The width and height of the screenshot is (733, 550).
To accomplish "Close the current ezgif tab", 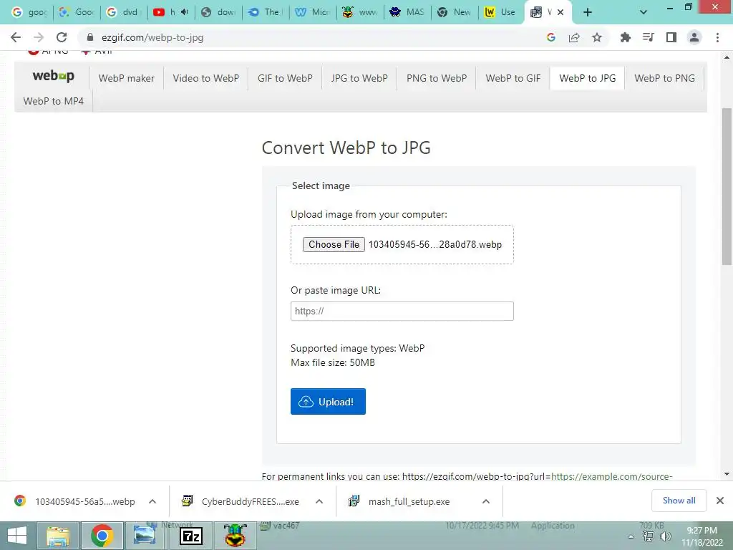I will tap(560, 12).
